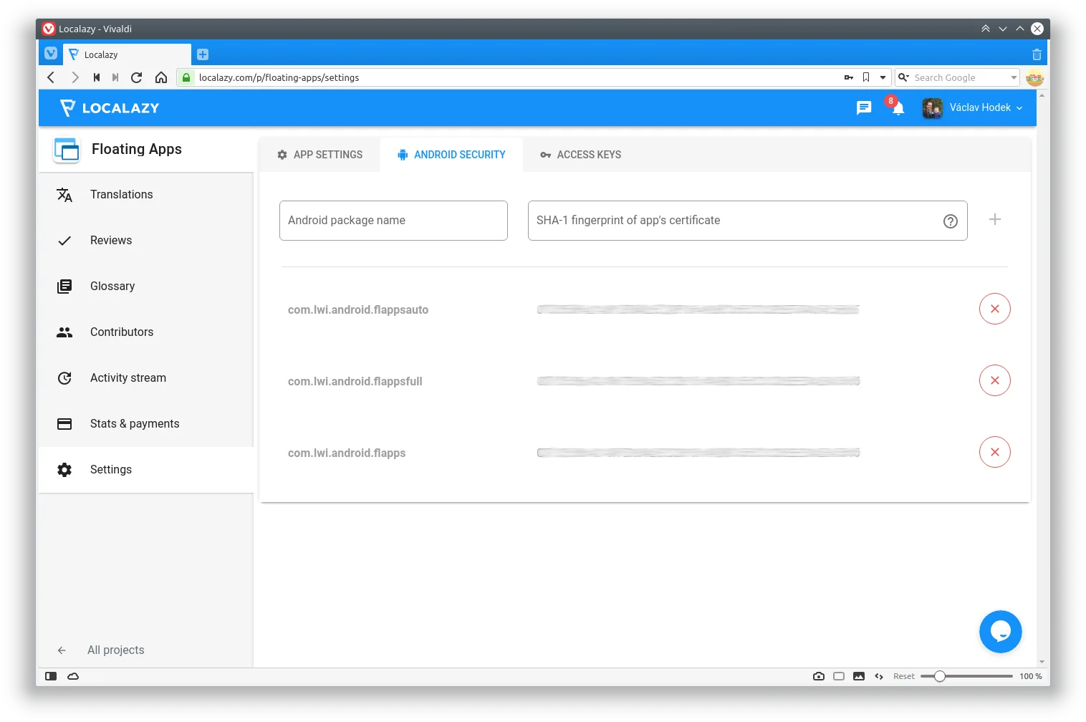
Task: Delete the com.lwi.android.flapps entry
Action: [x=994, y=452]
